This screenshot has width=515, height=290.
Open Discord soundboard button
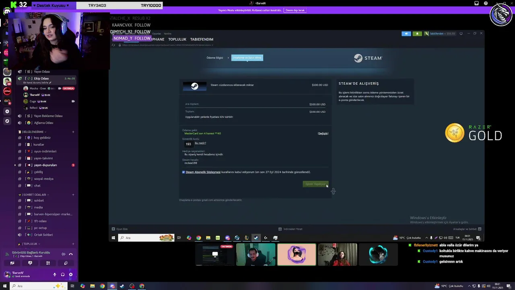66,263
